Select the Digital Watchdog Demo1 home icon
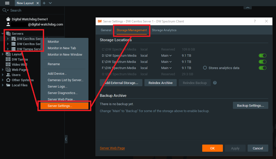This screenshot has width=276, height=159. (8, 19)
